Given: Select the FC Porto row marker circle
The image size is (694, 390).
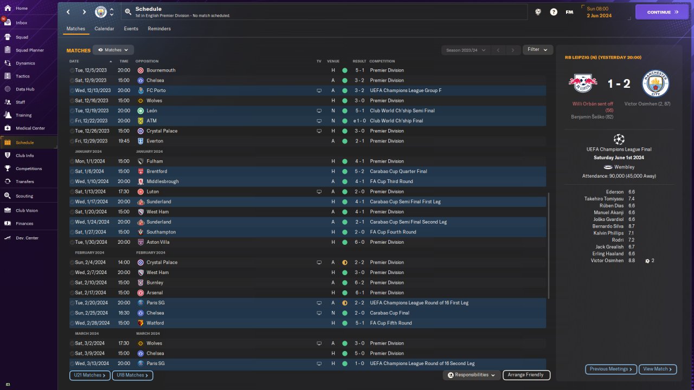Looking at the screenshot, I should click(x=72, y=90).
